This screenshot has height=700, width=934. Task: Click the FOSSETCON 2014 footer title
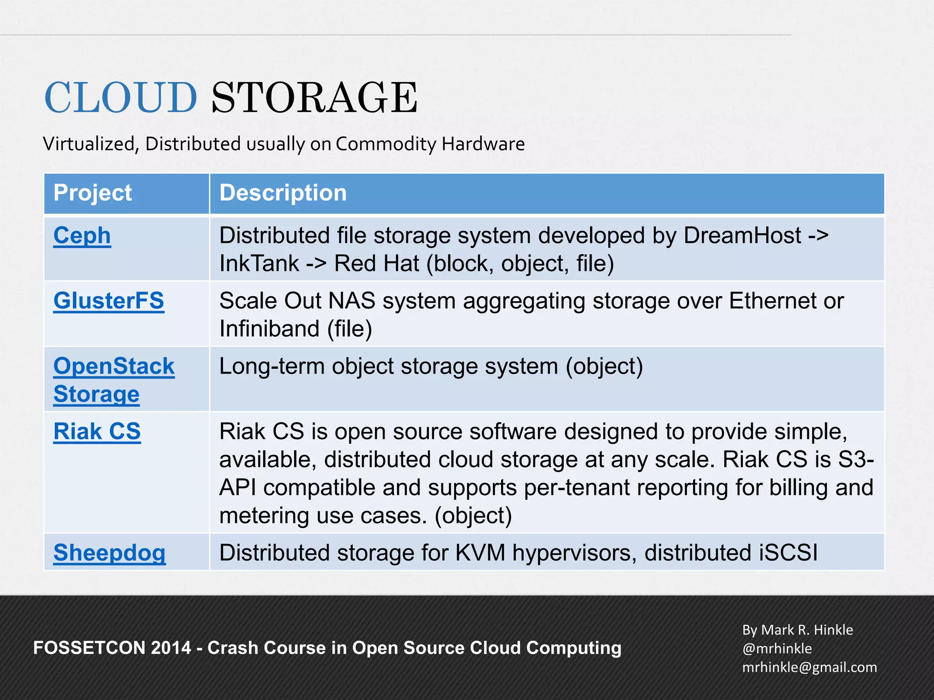(x=327, y=648)
